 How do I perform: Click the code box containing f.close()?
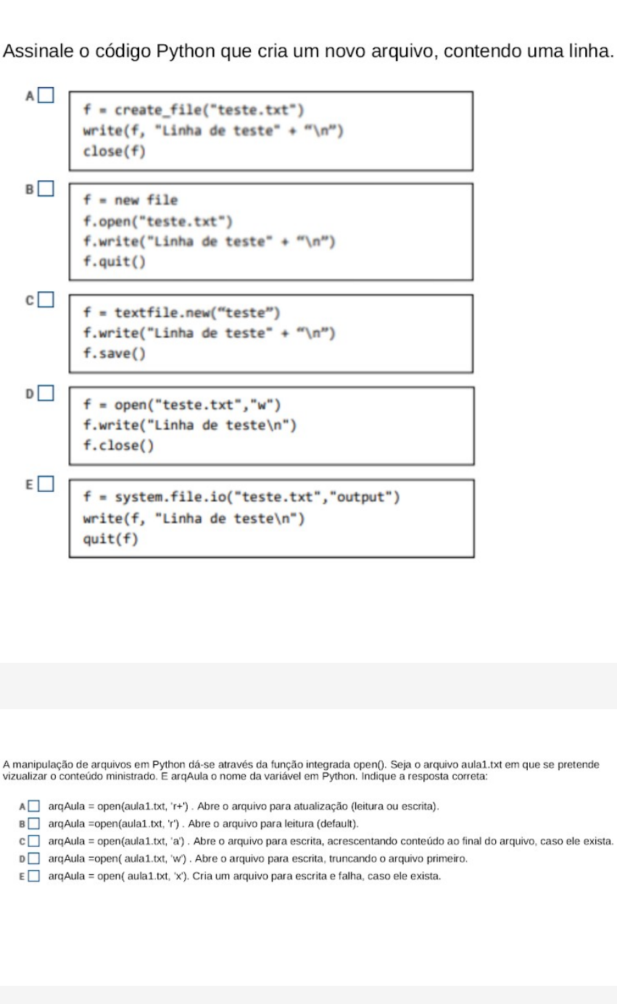coord(271,425)
